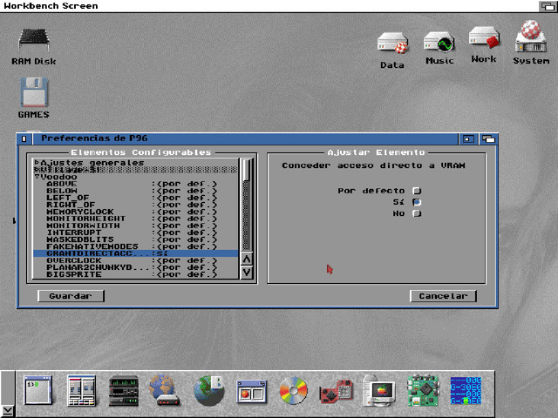Select the PLANAR2CHUNKYB... setting row

[x=136, y=267]
